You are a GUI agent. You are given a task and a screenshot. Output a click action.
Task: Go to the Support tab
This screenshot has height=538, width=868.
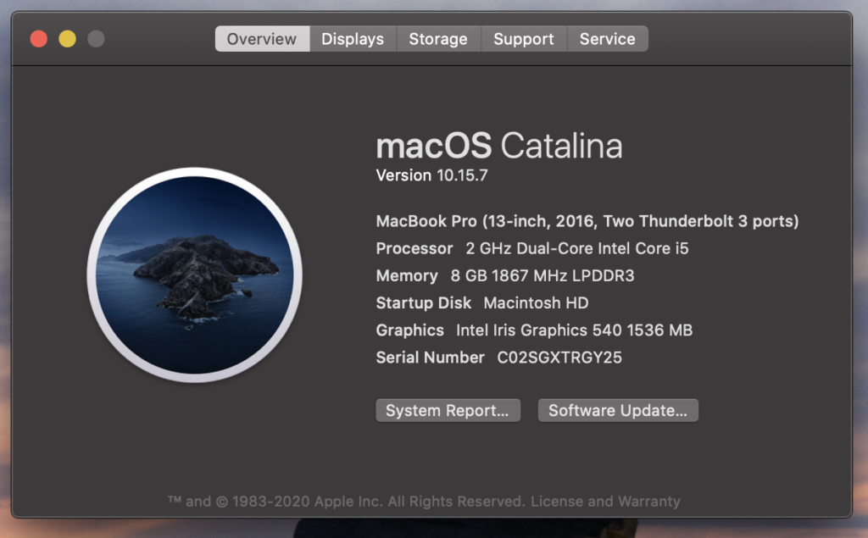click(523, 39)
